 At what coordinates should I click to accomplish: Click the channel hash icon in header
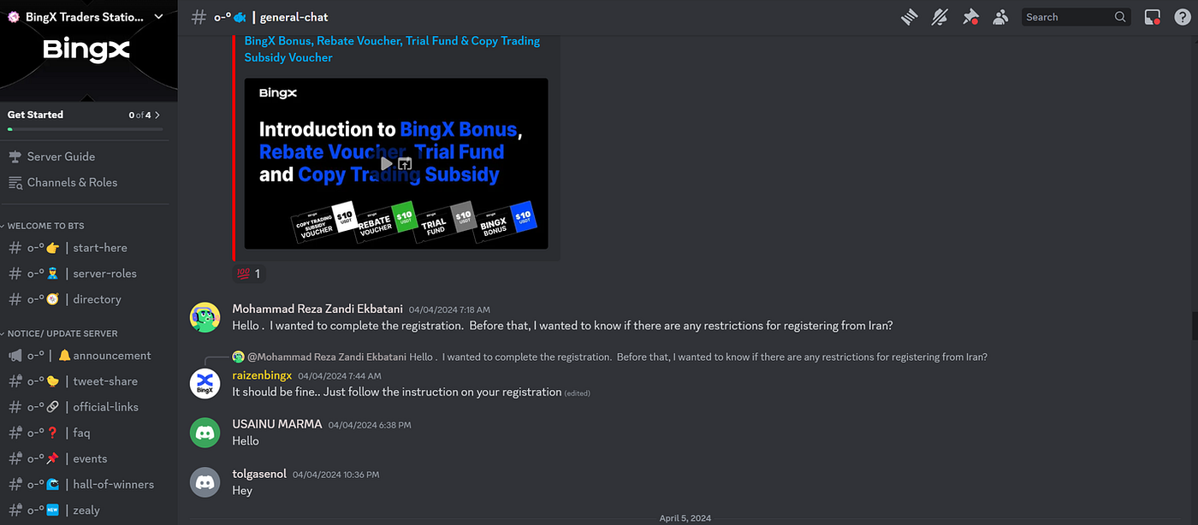[199, 16]
